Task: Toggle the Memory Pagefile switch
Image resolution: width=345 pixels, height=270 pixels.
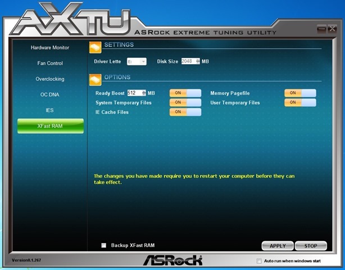Action: tap(300, 93)
